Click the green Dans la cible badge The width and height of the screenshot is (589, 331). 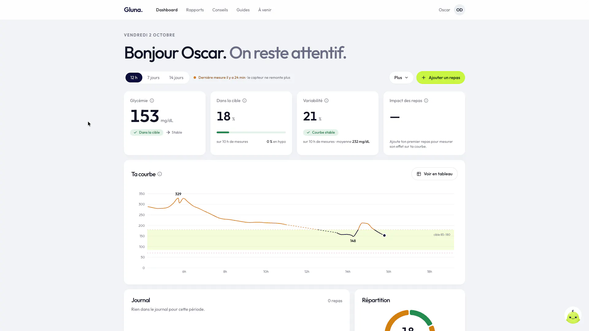147,132
